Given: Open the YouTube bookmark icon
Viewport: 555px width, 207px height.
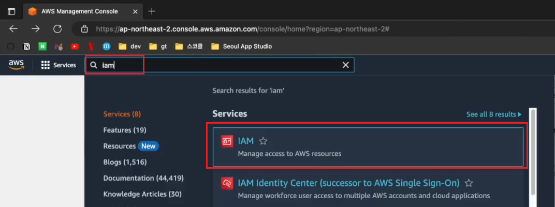Looking at the screenshot, I should [x=75, y=47].
